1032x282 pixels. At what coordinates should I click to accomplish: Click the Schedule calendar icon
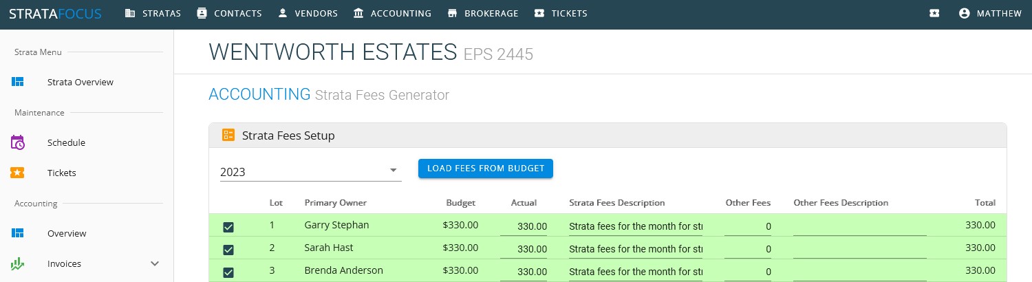(x=18, y=143)
